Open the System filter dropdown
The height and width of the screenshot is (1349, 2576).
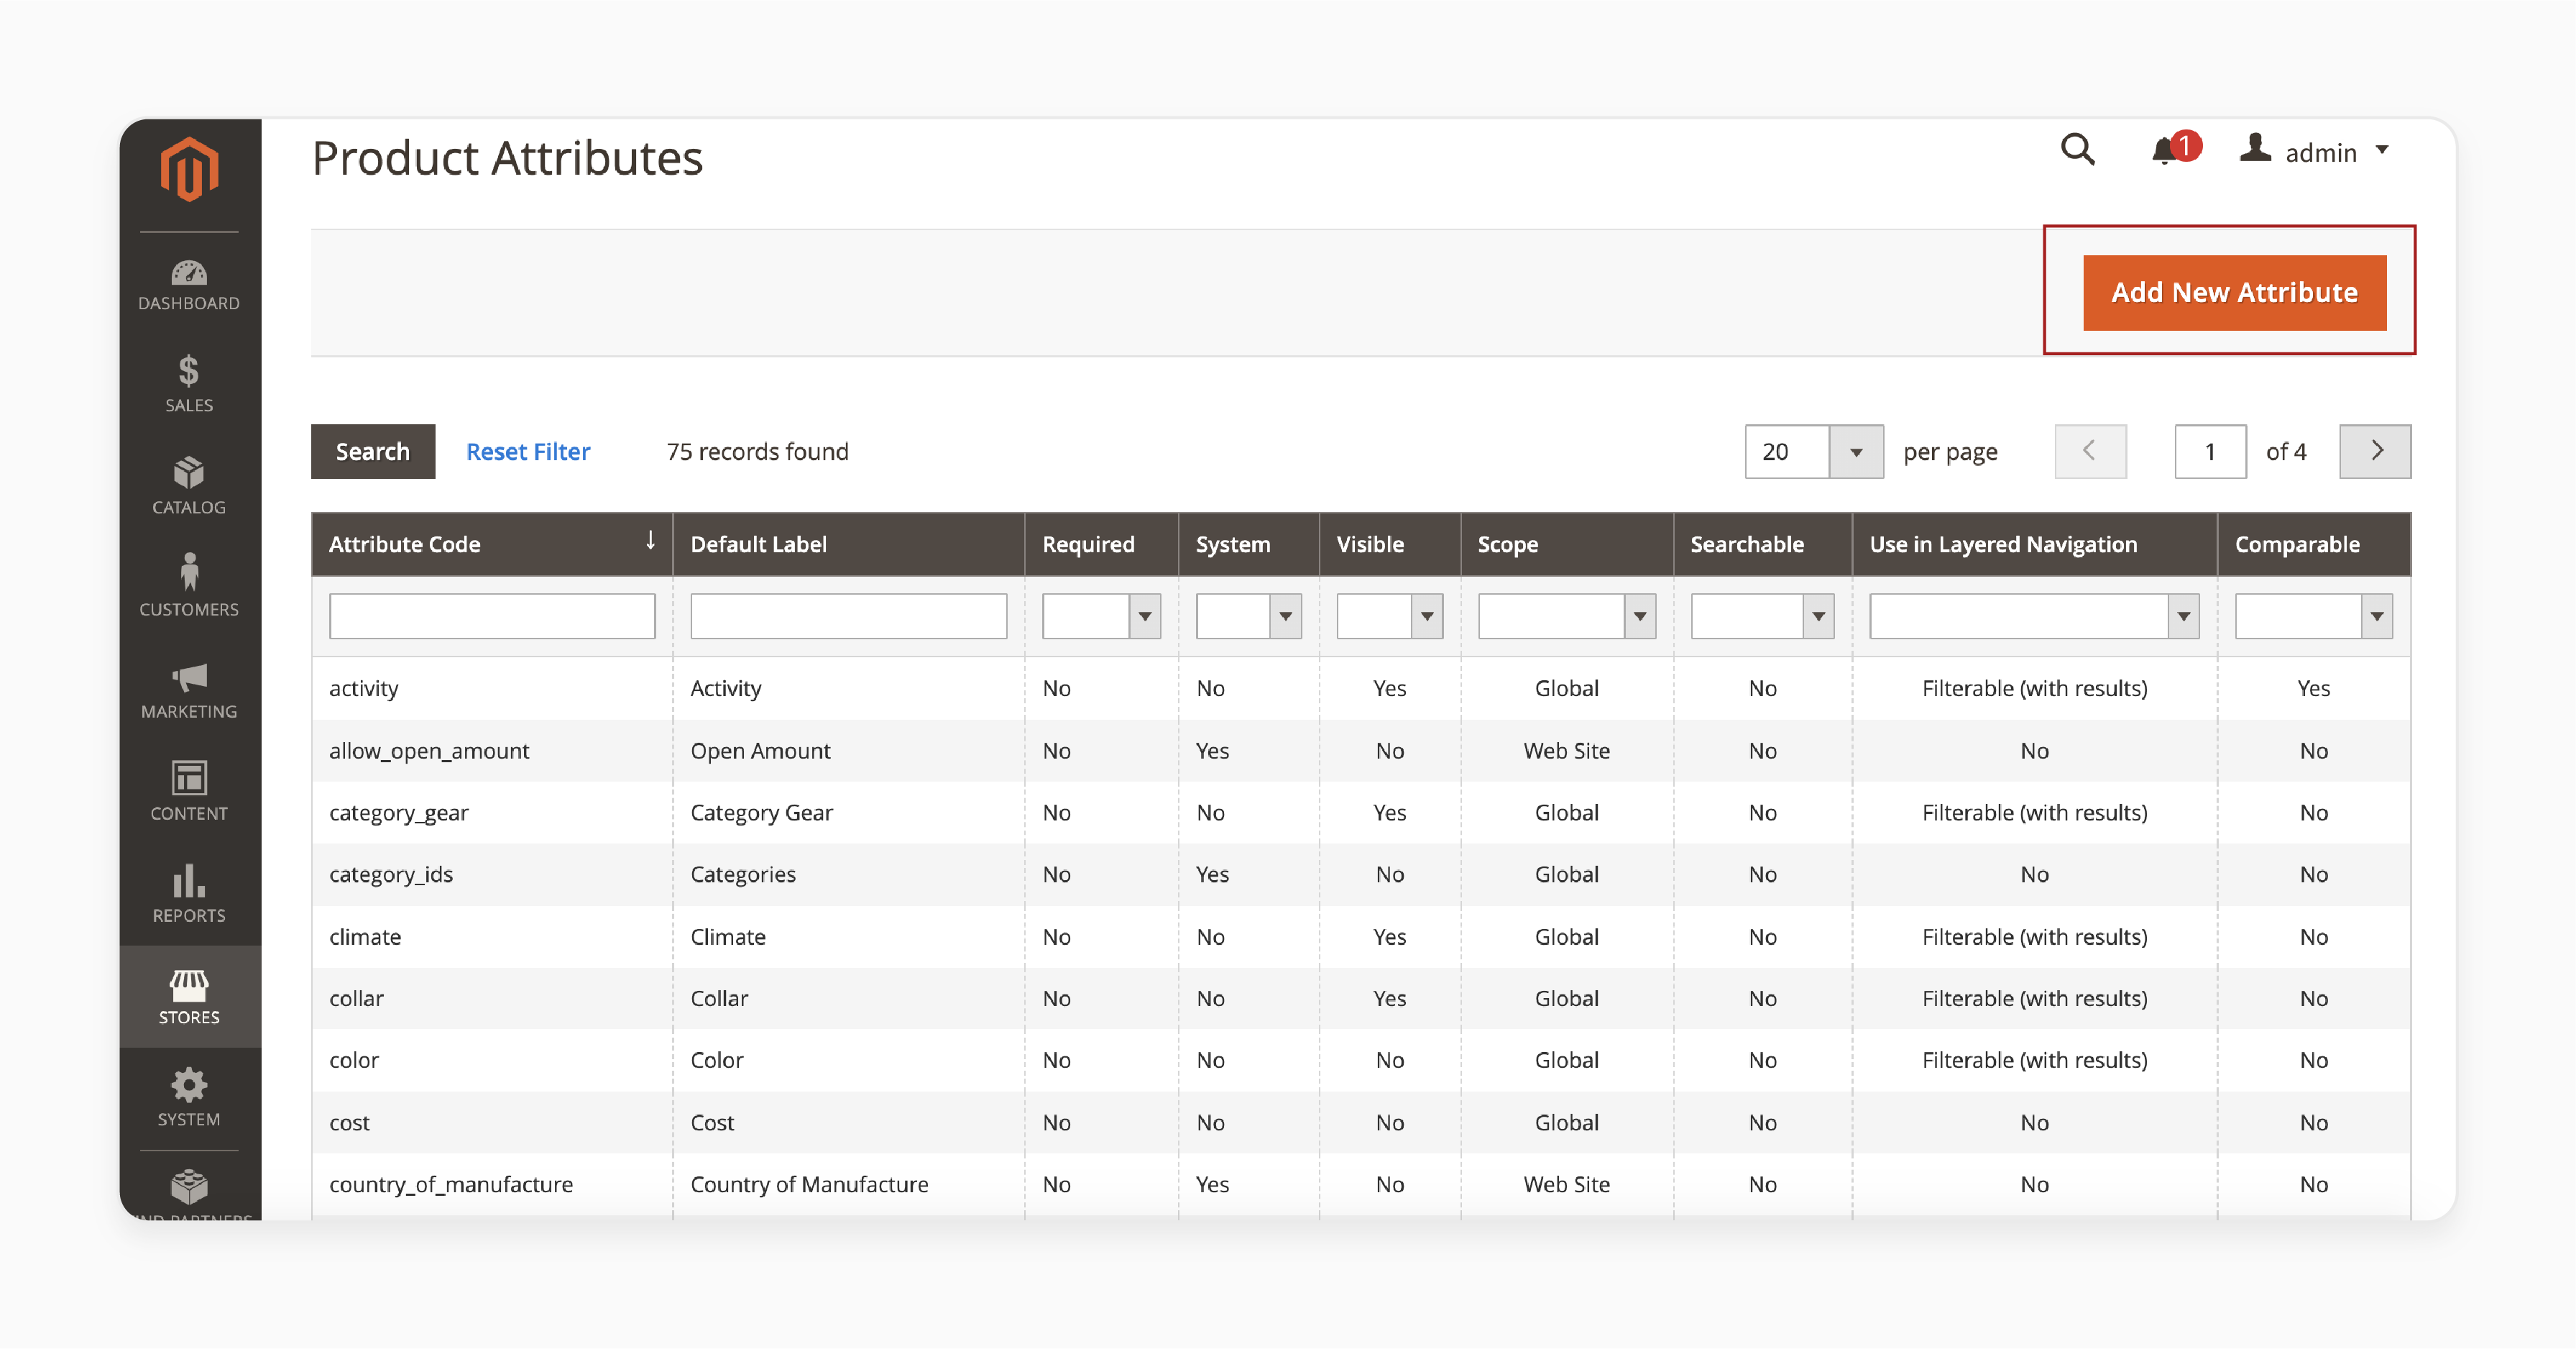pyautogui.click(x=1249, y=616)
